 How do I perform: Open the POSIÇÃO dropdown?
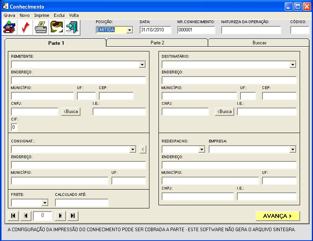[130, 30]
